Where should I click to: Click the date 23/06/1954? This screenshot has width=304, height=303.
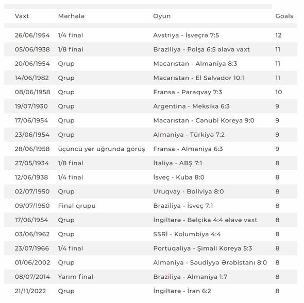pyautogui.click(x=32, y=135)
